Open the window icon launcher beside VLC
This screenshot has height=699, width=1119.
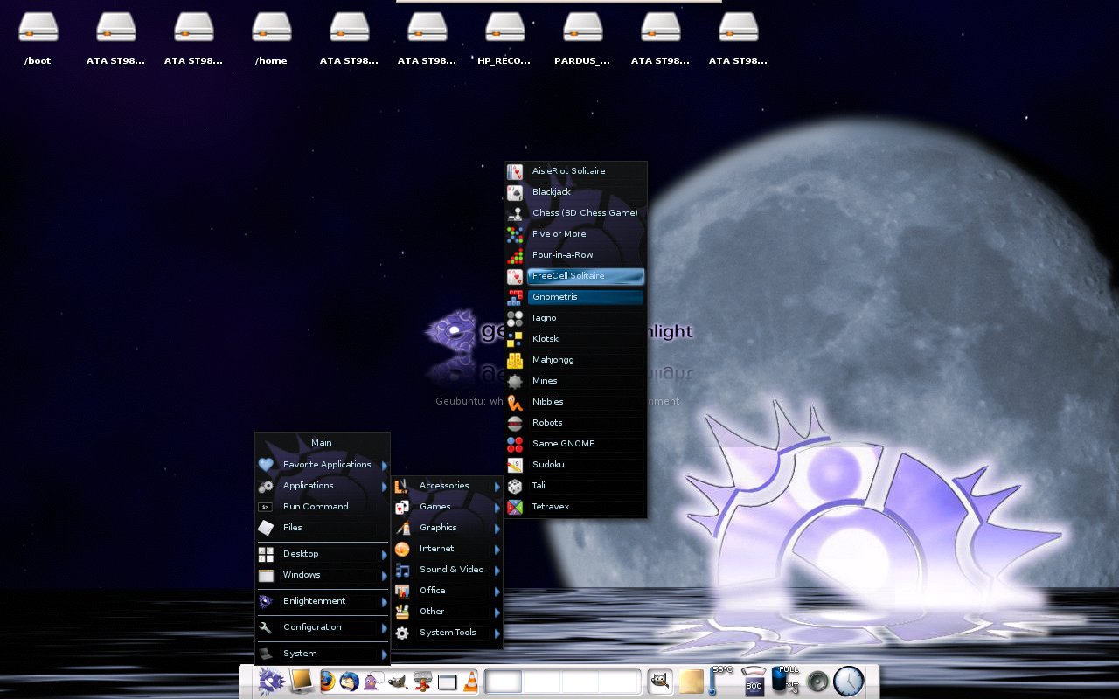448,682
